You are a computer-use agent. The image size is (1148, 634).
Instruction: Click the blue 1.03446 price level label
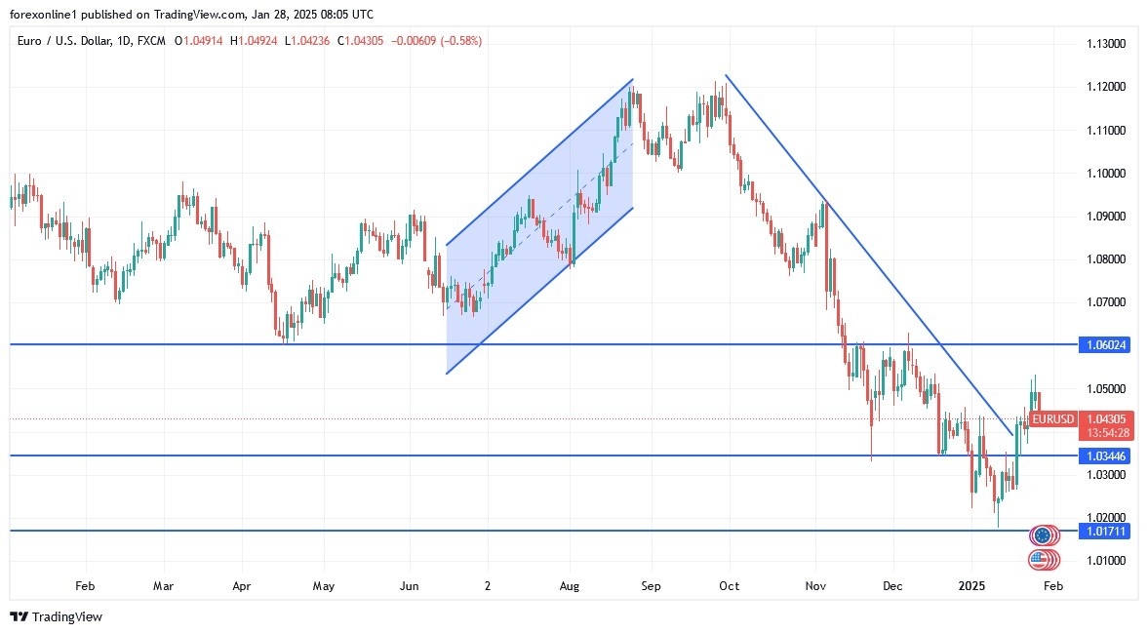click(1106, 456)
